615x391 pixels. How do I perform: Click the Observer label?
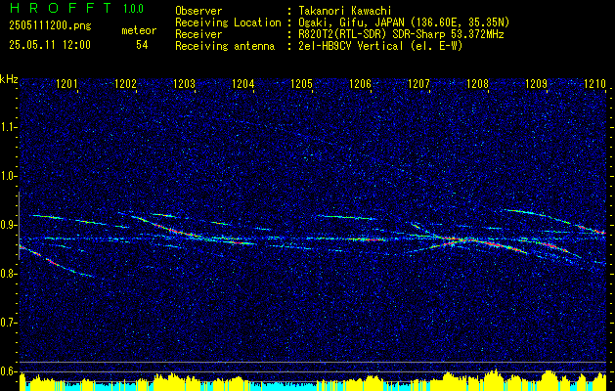(198, 12)
